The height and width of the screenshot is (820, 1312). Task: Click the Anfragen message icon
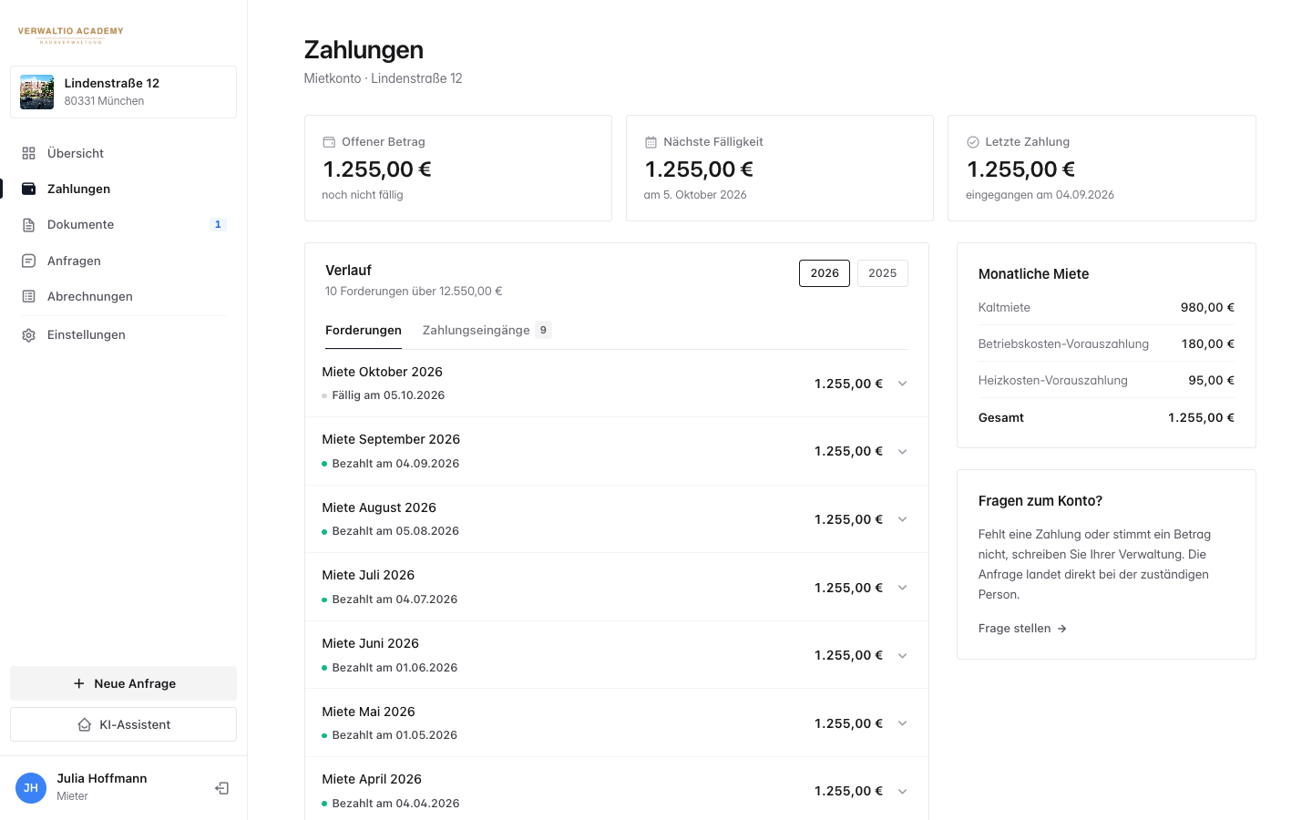[29, 261]
